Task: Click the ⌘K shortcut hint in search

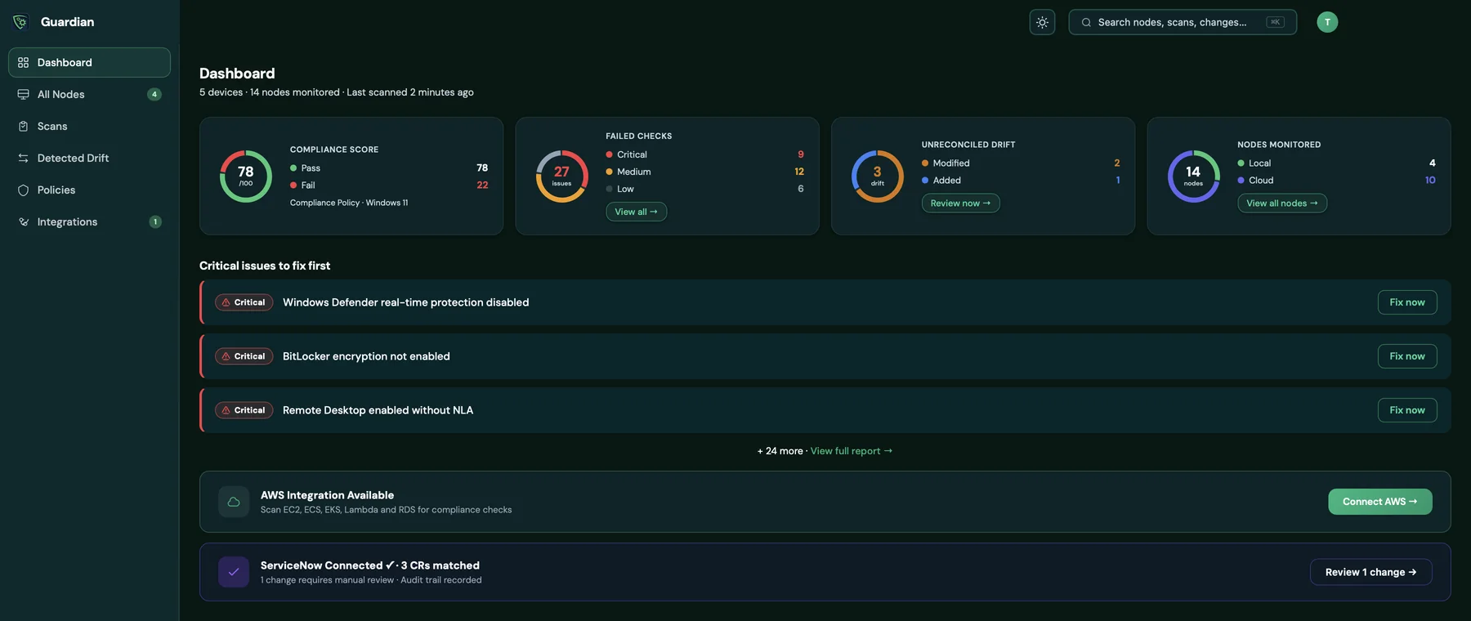Action: (x=1275, y=22)
